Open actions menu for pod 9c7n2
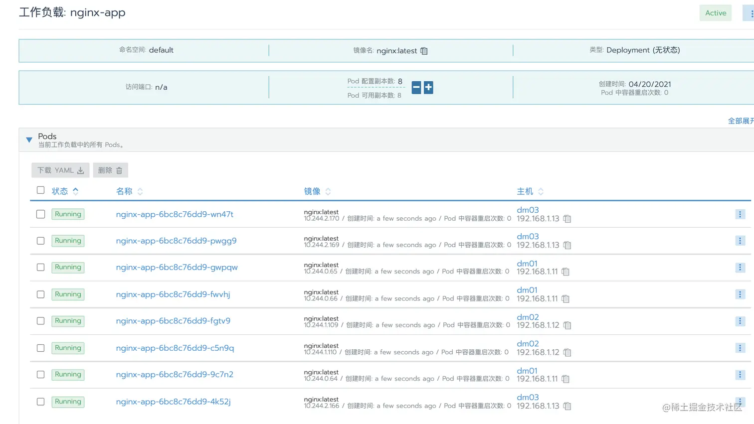Viewport: 754px width, 424px height. (740, 375)
